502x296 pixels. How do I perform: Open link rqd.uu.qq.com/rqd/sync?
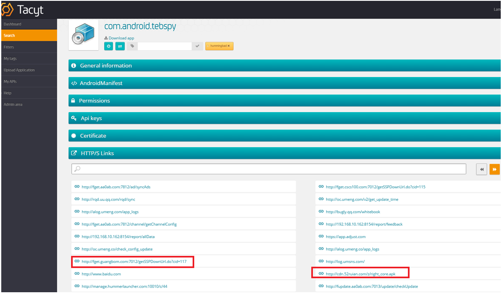coord(108,200)
